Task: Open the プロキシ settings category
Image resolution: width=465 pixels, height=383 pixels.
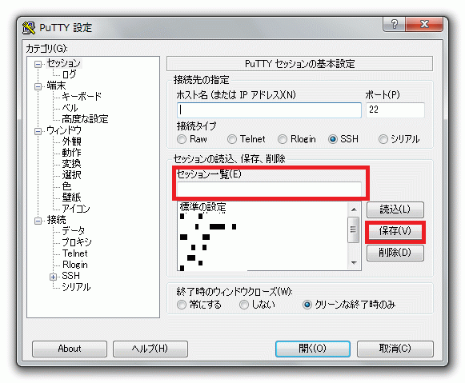Action: click(77, 241)
